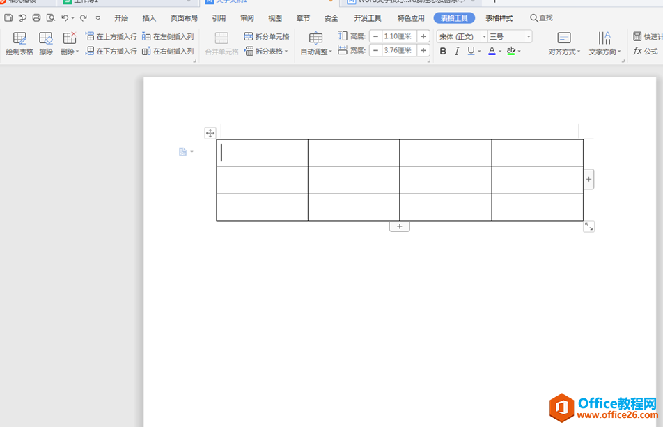This screenshot has width=663, height=427.
Task: Click the width field showing 3.76厘米
Action: click(x=399, y=50)
